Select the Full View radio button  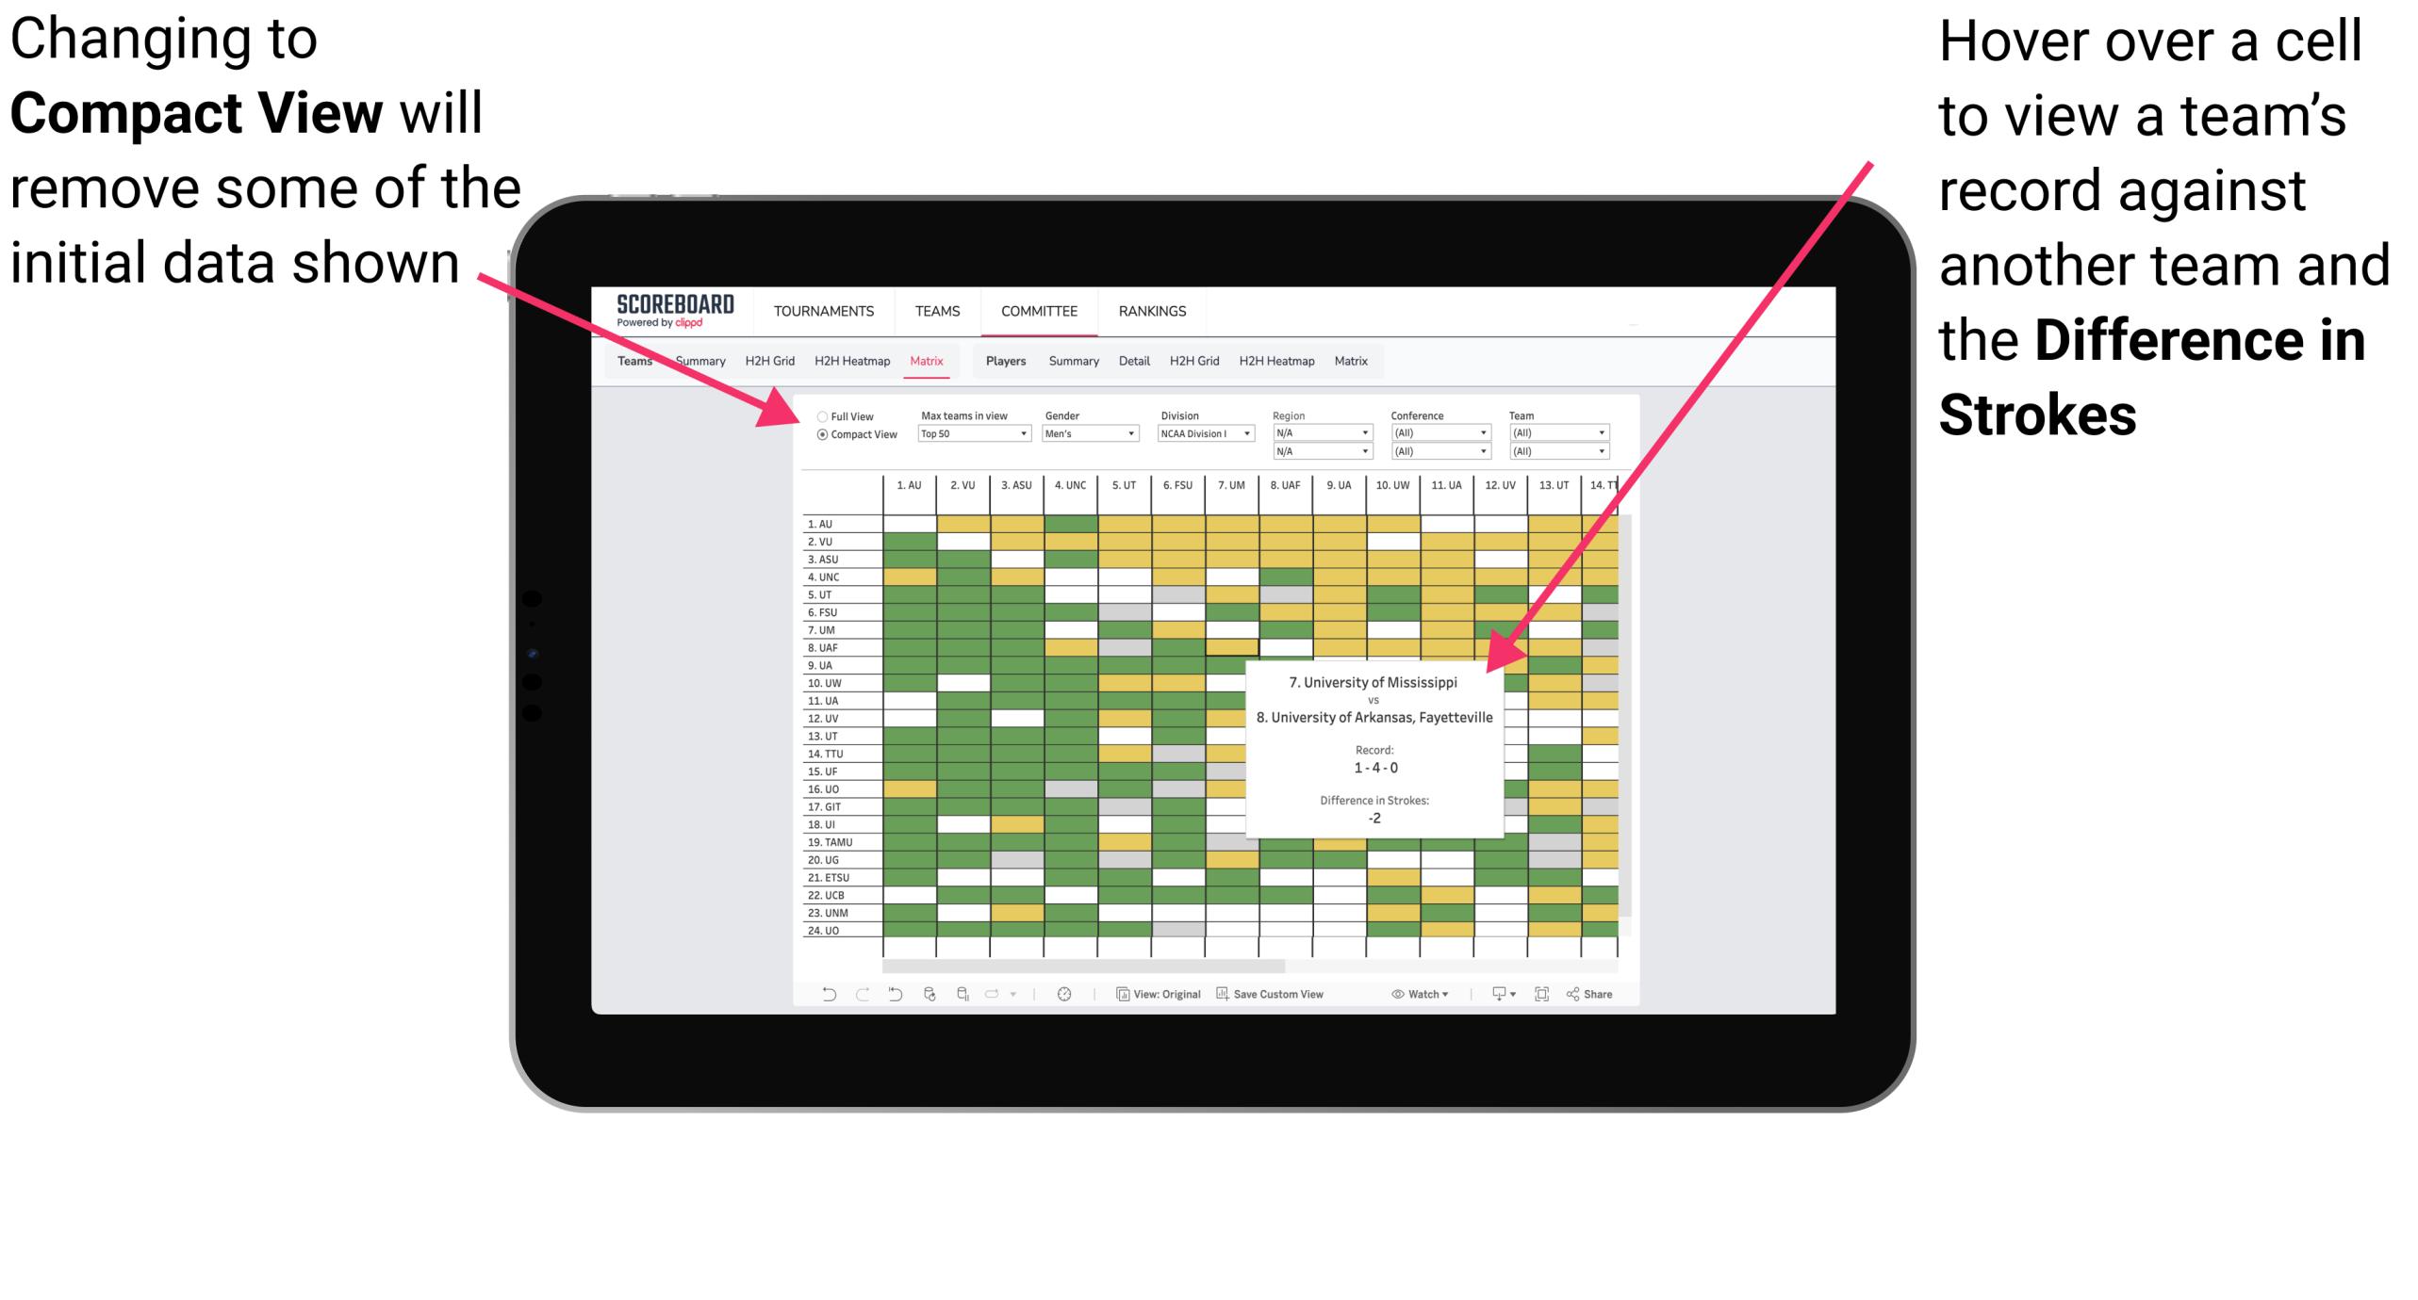pyautogui.click(x=818, y=413)
